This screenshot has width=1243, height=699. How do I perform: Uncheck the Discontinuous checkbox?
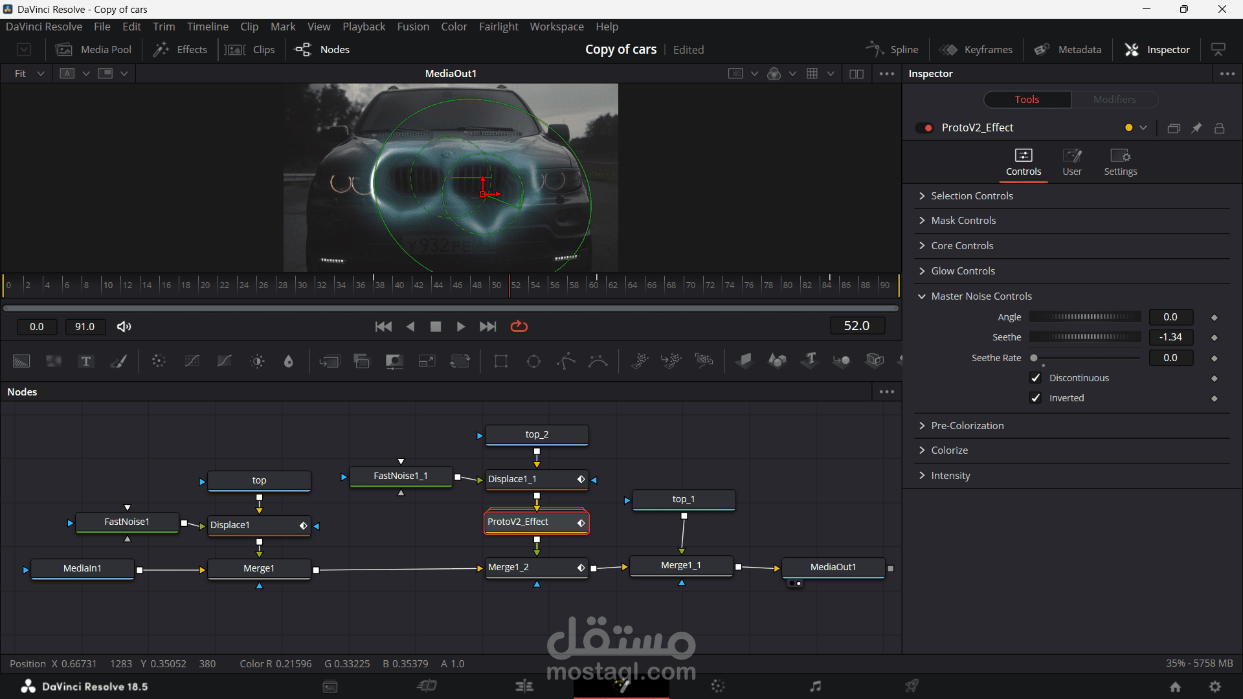click(x=1035, y=378)
